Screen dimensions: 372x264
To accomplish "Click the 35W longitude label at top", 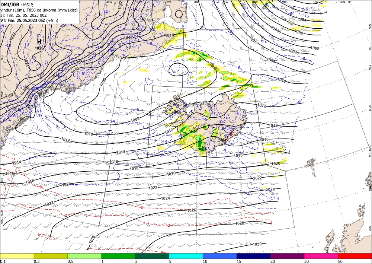I will (109, 1).
